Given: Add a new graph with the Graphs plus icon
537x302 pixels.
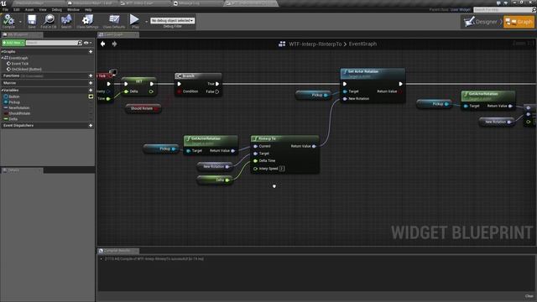Looking at the screenshot, I should pos(91,52).
